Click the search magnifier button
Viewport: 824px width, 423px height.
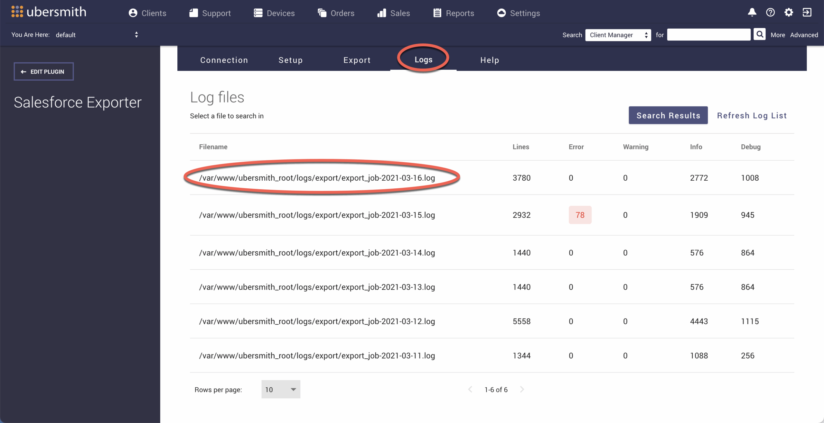pos(760,34)
